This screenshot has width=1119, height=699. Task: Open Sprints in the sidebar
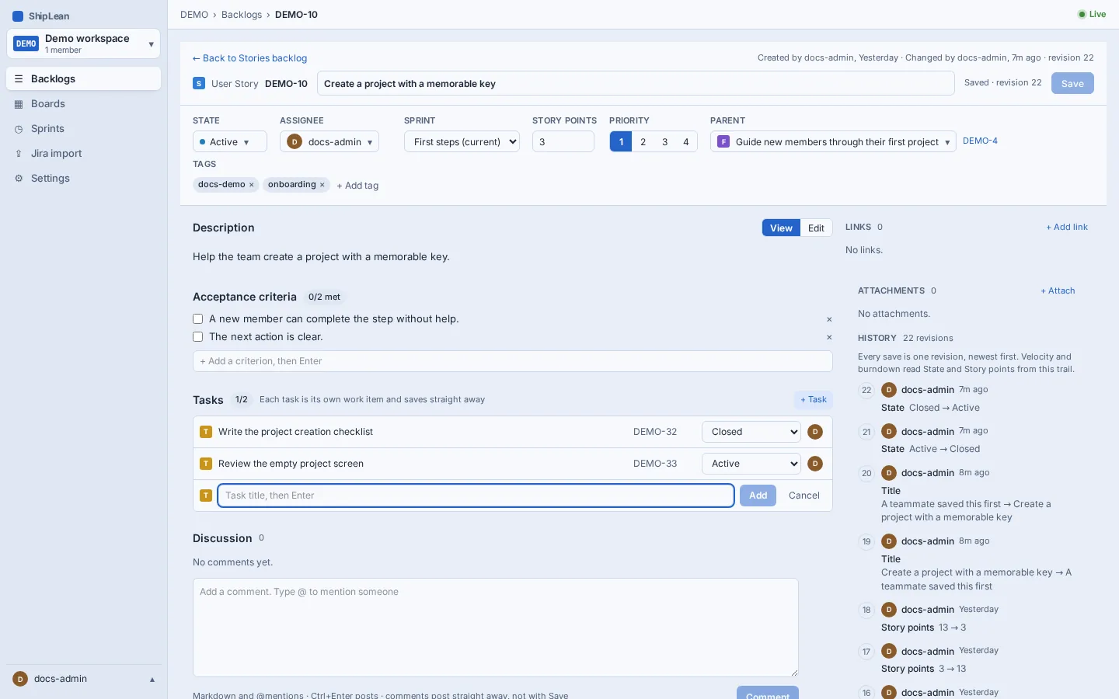(83, 129)
